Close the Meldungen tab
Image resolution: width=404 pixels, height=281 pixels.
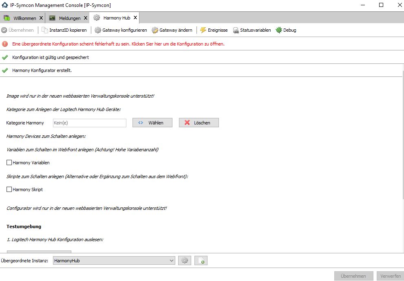pos(86,18)
